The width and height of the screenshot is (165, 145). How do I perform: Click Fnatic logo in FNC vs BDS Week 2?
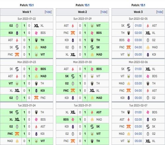73,33
